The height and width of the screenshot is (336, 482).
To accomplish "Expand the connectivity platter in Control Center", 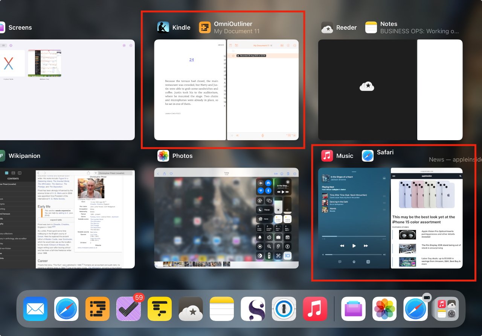I will (264, 186).
